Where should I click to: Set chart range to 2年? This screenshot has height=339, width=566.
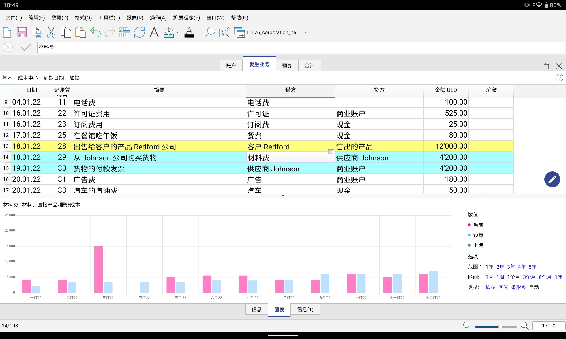(x=500, y=267)
